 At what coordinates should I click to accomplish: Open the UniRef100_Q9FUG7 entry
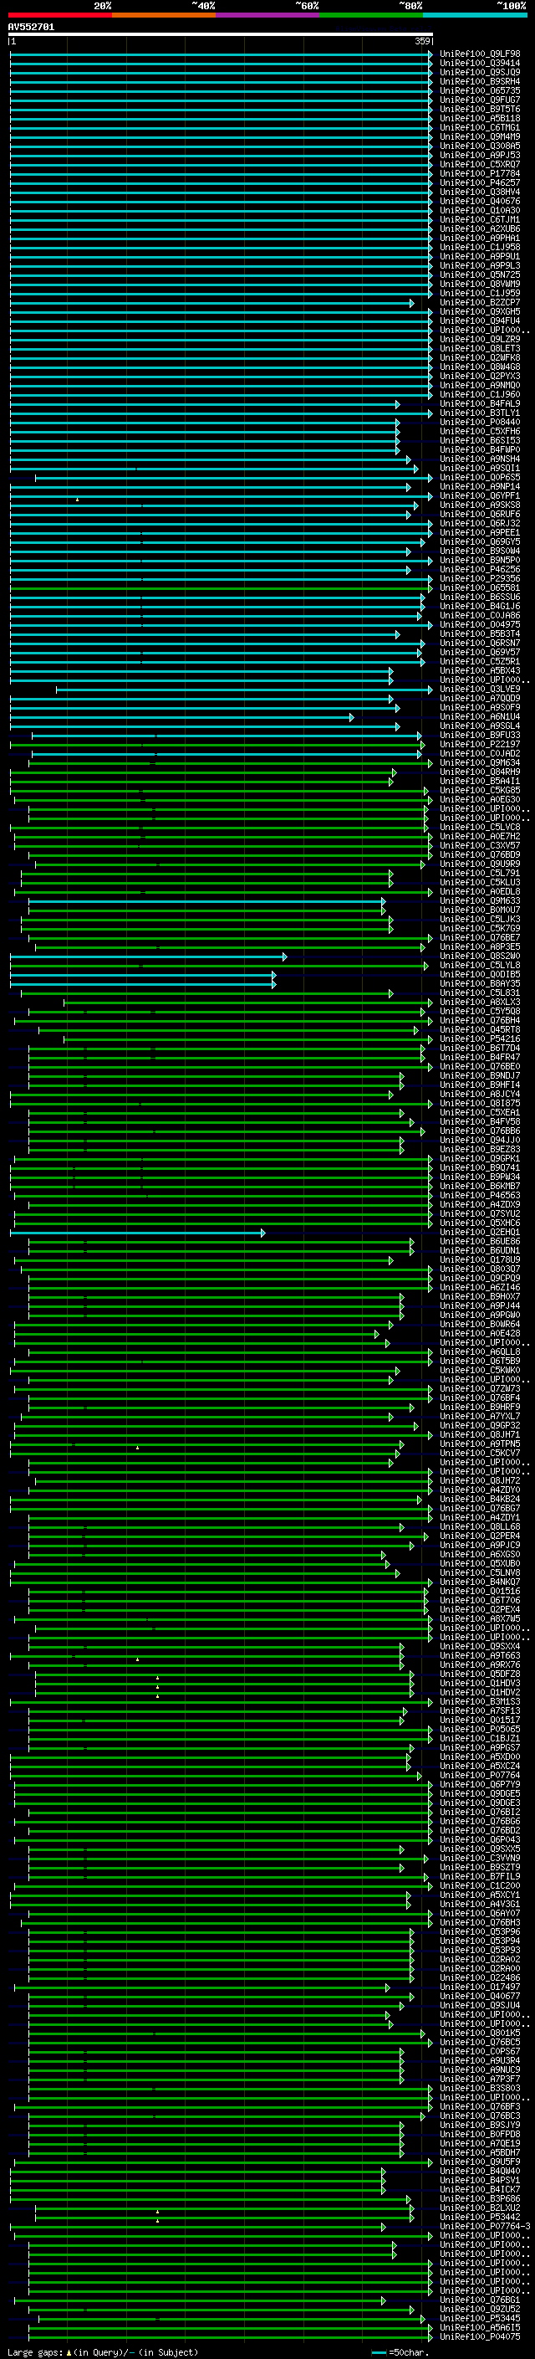[480, 100]
